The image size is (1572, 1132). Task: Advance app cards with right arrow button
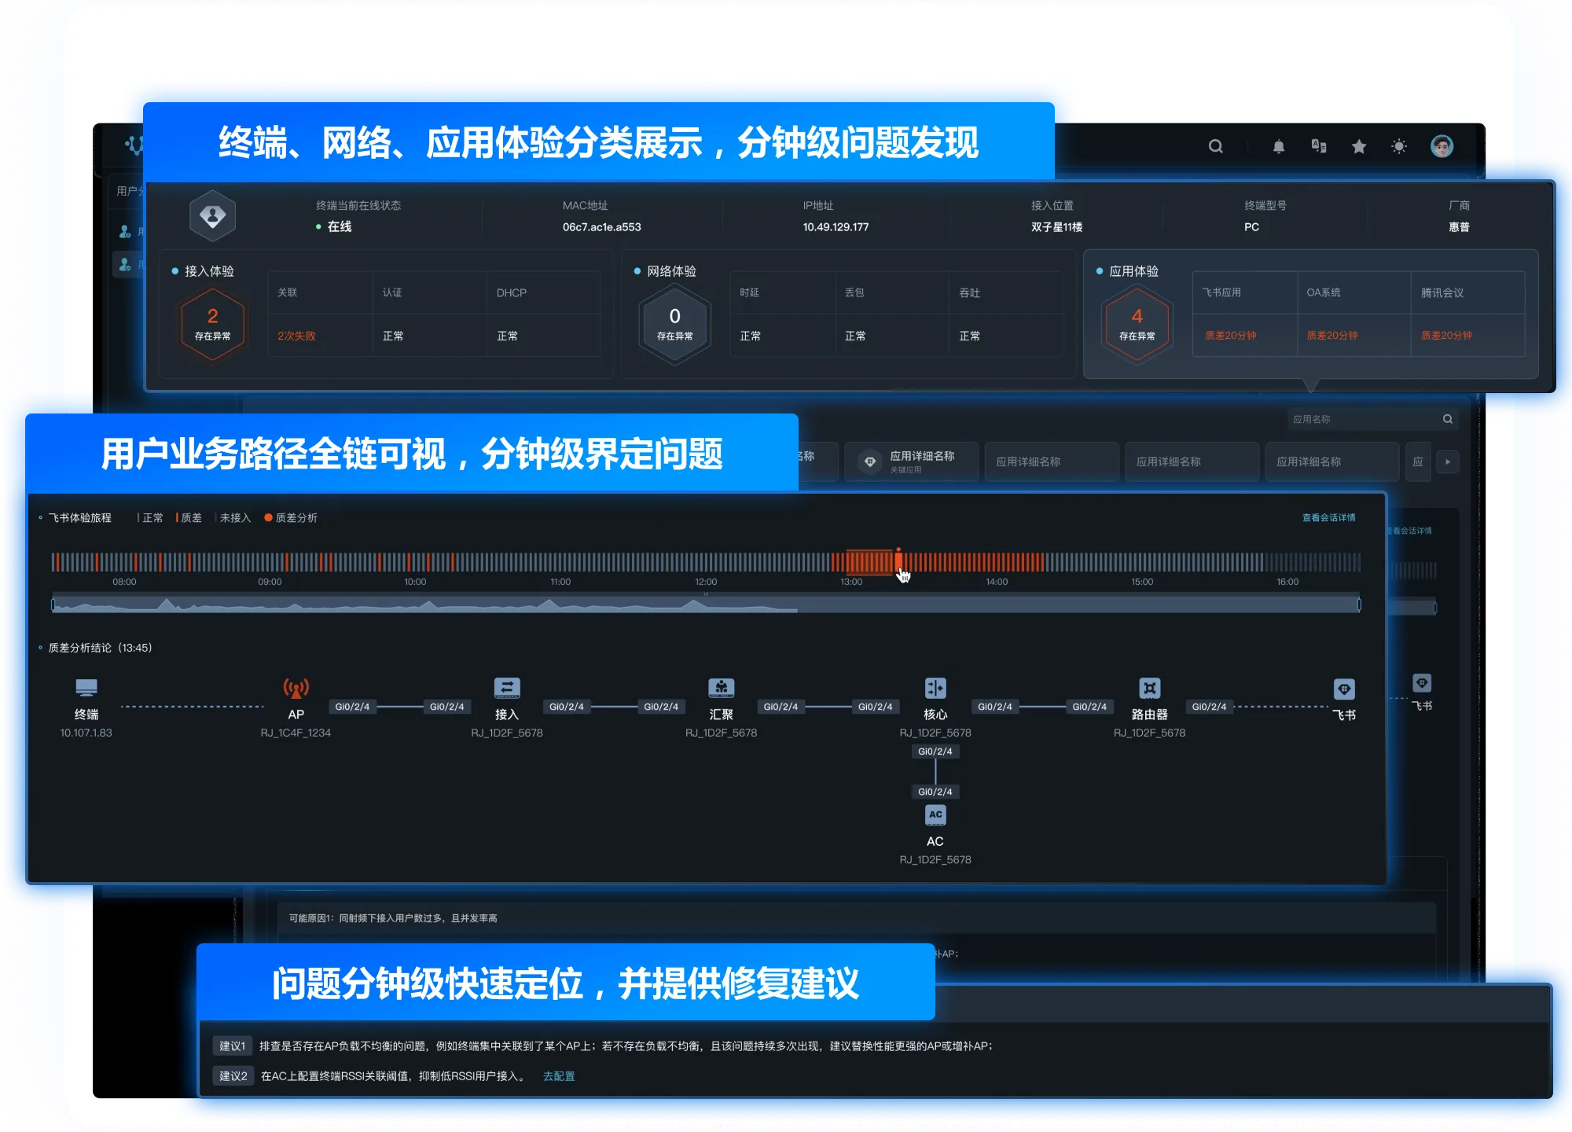tap(1448, 461)
